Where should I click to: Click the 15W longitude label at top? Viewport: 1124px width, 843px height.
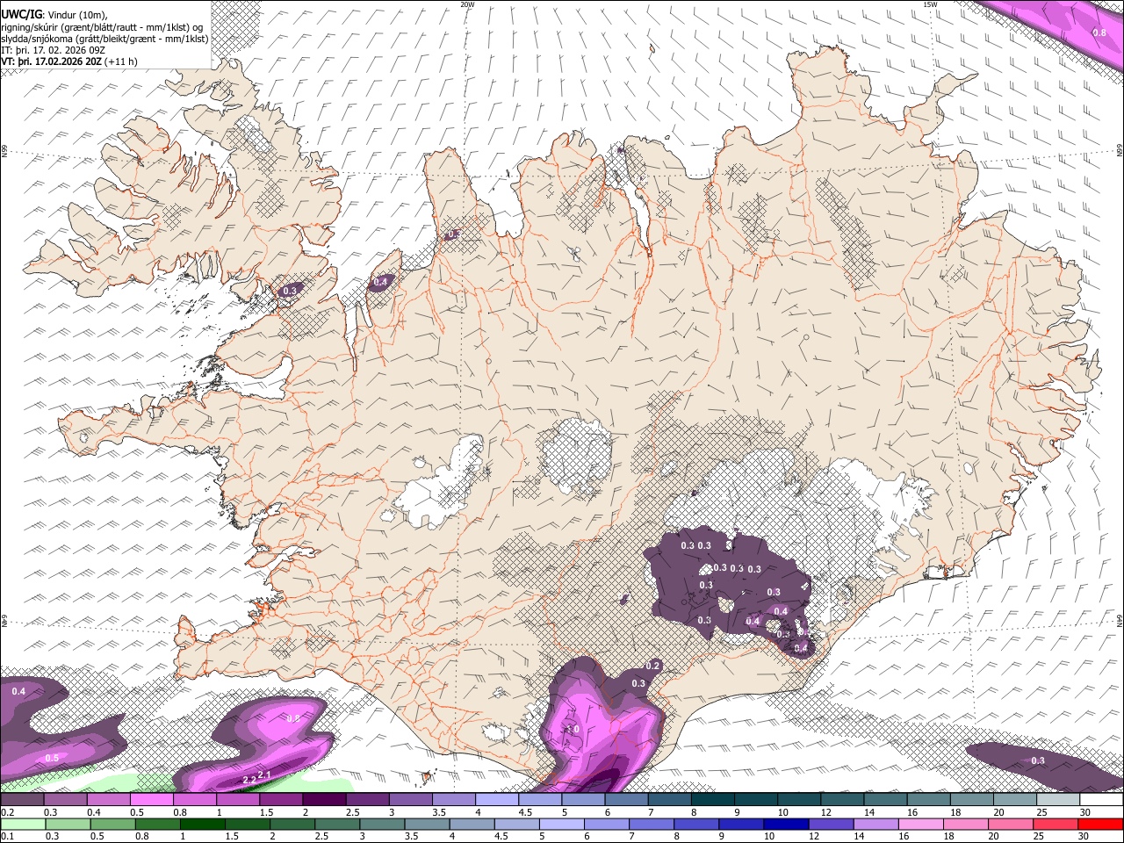coord(930,4)
